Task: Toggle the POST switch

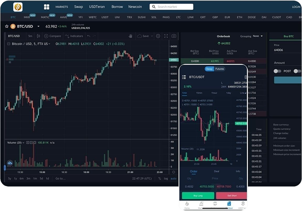Action: pos(278,71)
